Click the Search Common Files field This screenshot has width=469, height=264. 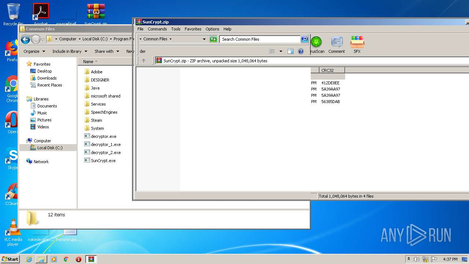click(x=260, y=39)
